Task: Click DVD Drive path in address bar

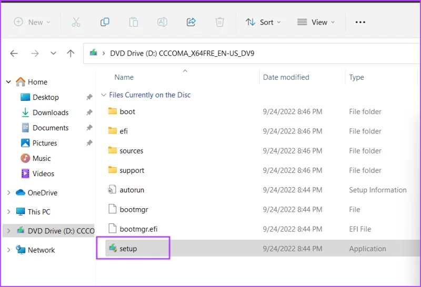Action: click(x=182, y=54)
